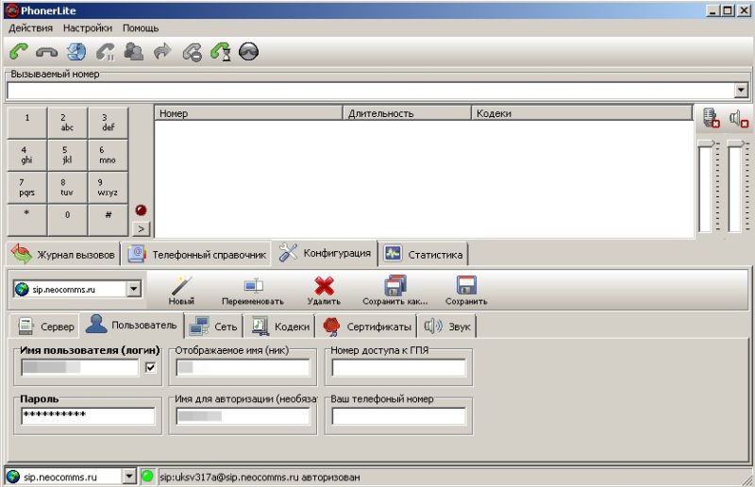The width and height of the screenshot is (755, 487).
Task: Click the Пароль password field
Action: [87, 415]
